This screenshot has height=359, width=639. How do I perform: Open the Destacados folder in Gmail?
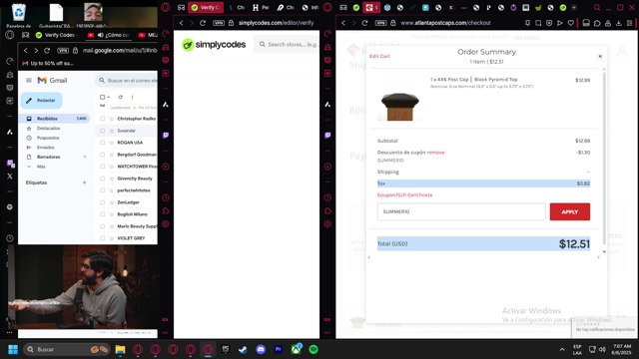point(48,129)
